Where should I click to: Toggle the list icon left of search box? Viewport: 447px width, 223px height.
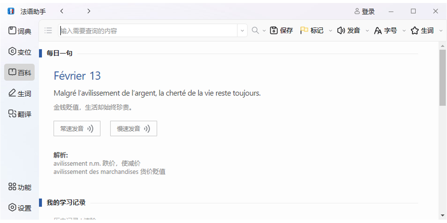tap(48, 30)
